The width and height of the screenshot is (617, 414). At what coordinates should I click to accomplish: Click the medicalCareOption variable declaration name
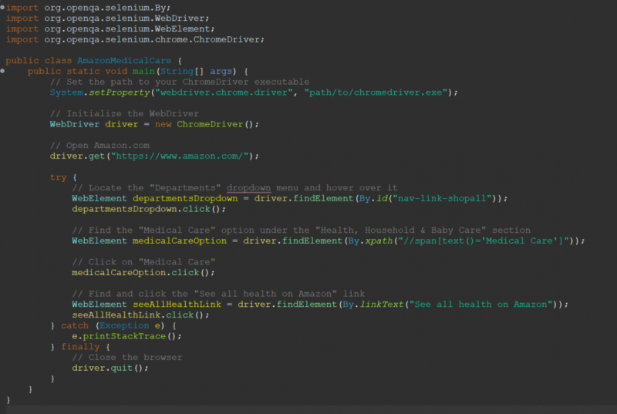[x=180, y=241]
